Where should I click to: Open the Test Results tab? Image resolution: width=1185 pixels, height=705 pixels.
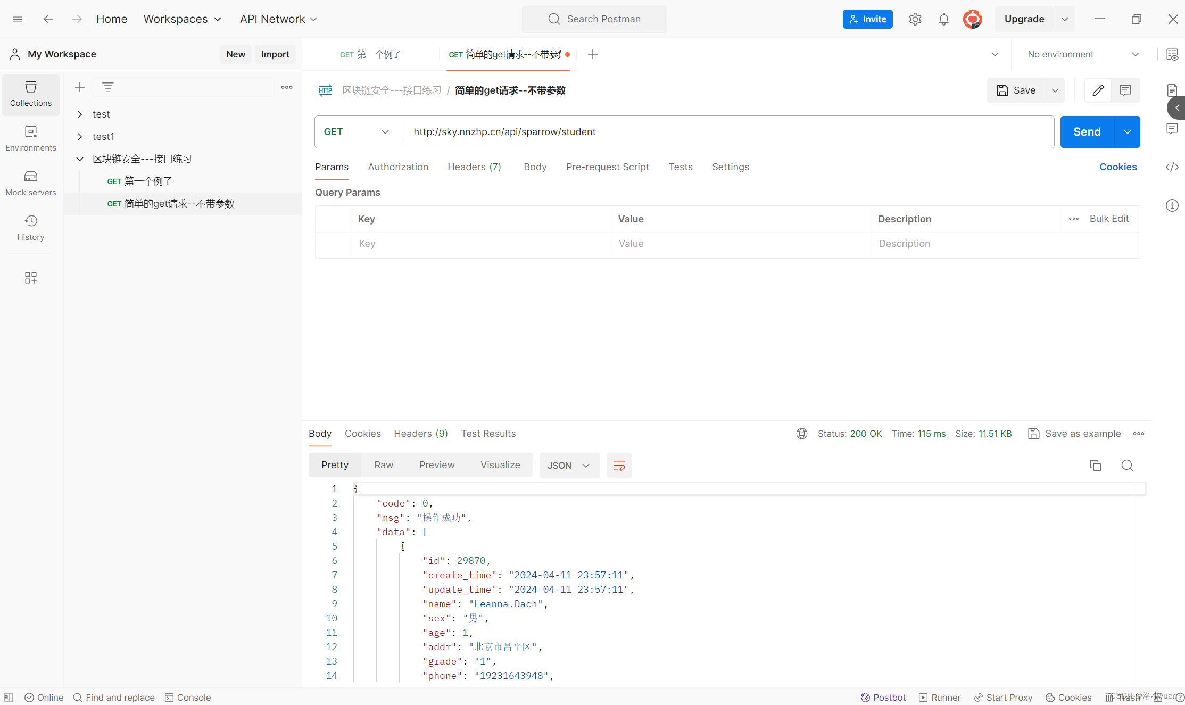pyautogui.click(x=488, y=434)
